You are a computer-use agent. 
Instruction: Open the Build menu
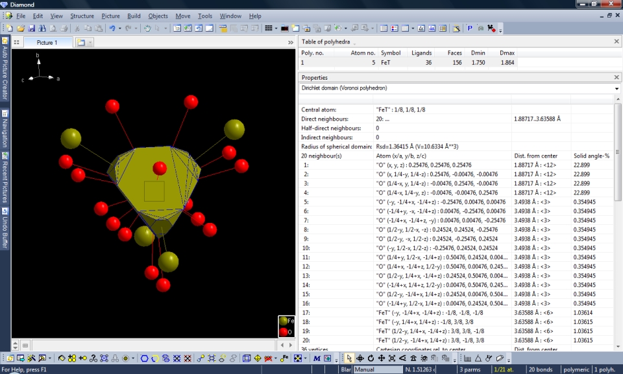[134, 16]
